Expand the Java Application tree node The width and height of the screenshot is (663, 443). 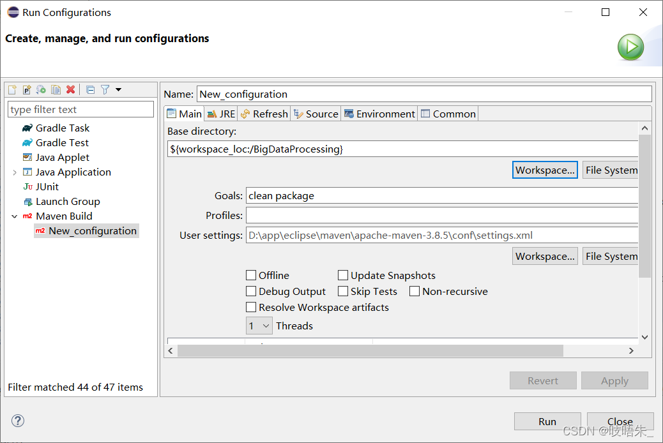[x=15, y=172]
